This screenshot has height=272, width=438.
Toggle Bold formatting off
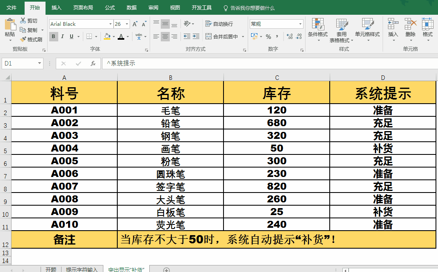[x=54, y=36]
